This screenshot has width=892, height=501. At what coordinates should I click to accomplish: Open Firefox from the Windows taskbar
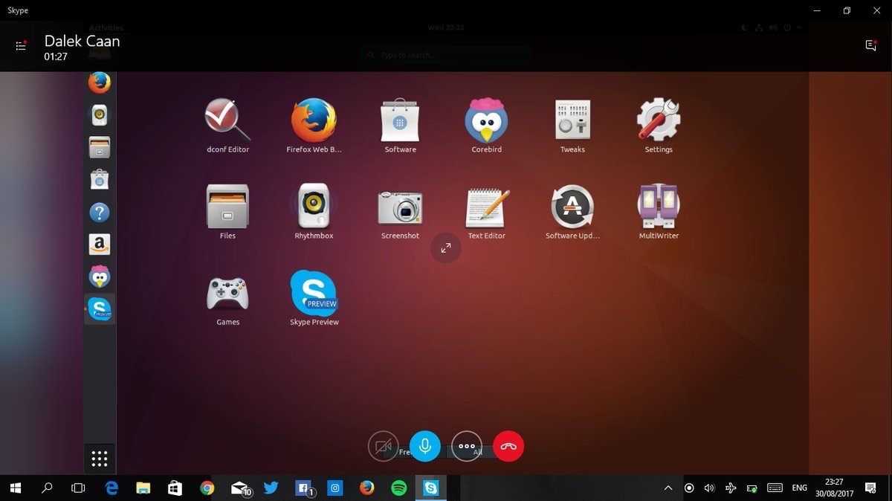(x=367, y=488)
